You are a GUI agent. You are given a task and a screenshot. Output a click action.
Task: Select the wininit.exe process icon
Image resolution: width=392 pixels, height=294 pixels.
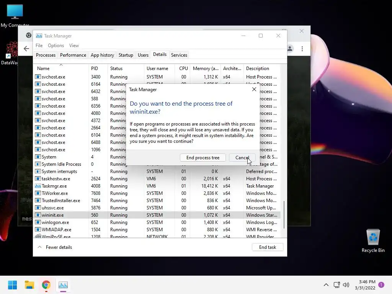38,215
